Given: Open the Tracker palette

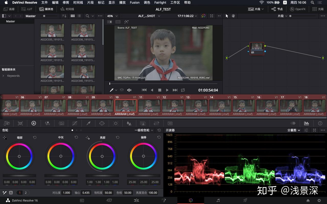Looking at the screenshot, I should [116, 123].
